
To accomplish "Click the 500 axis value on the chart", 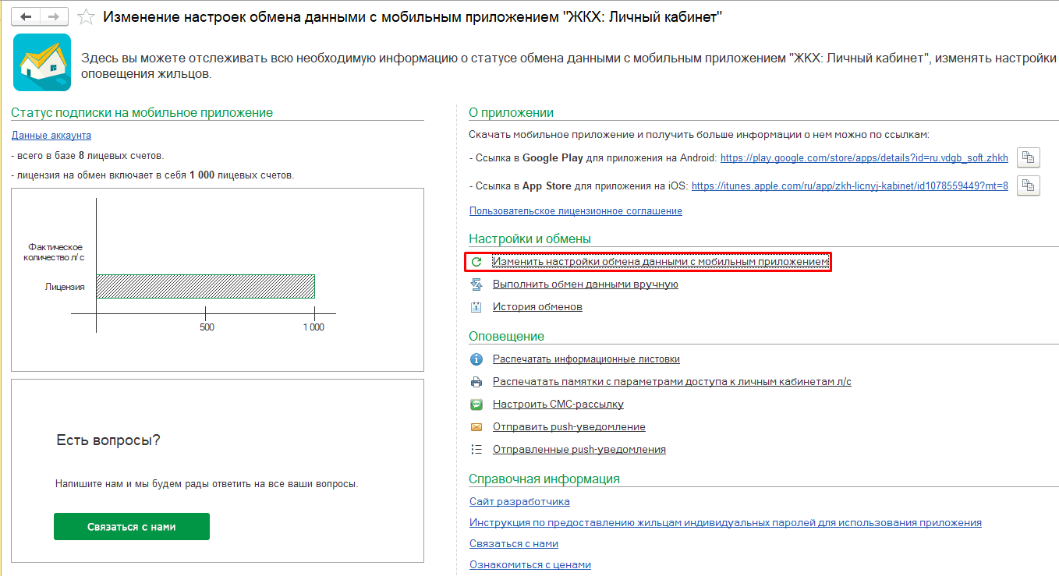I will pos(207,327).
